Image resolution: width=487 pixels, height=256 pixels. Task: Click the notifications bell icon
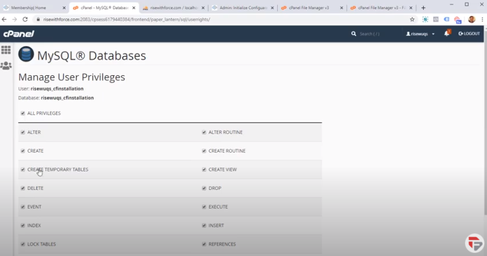pos(447,34)
